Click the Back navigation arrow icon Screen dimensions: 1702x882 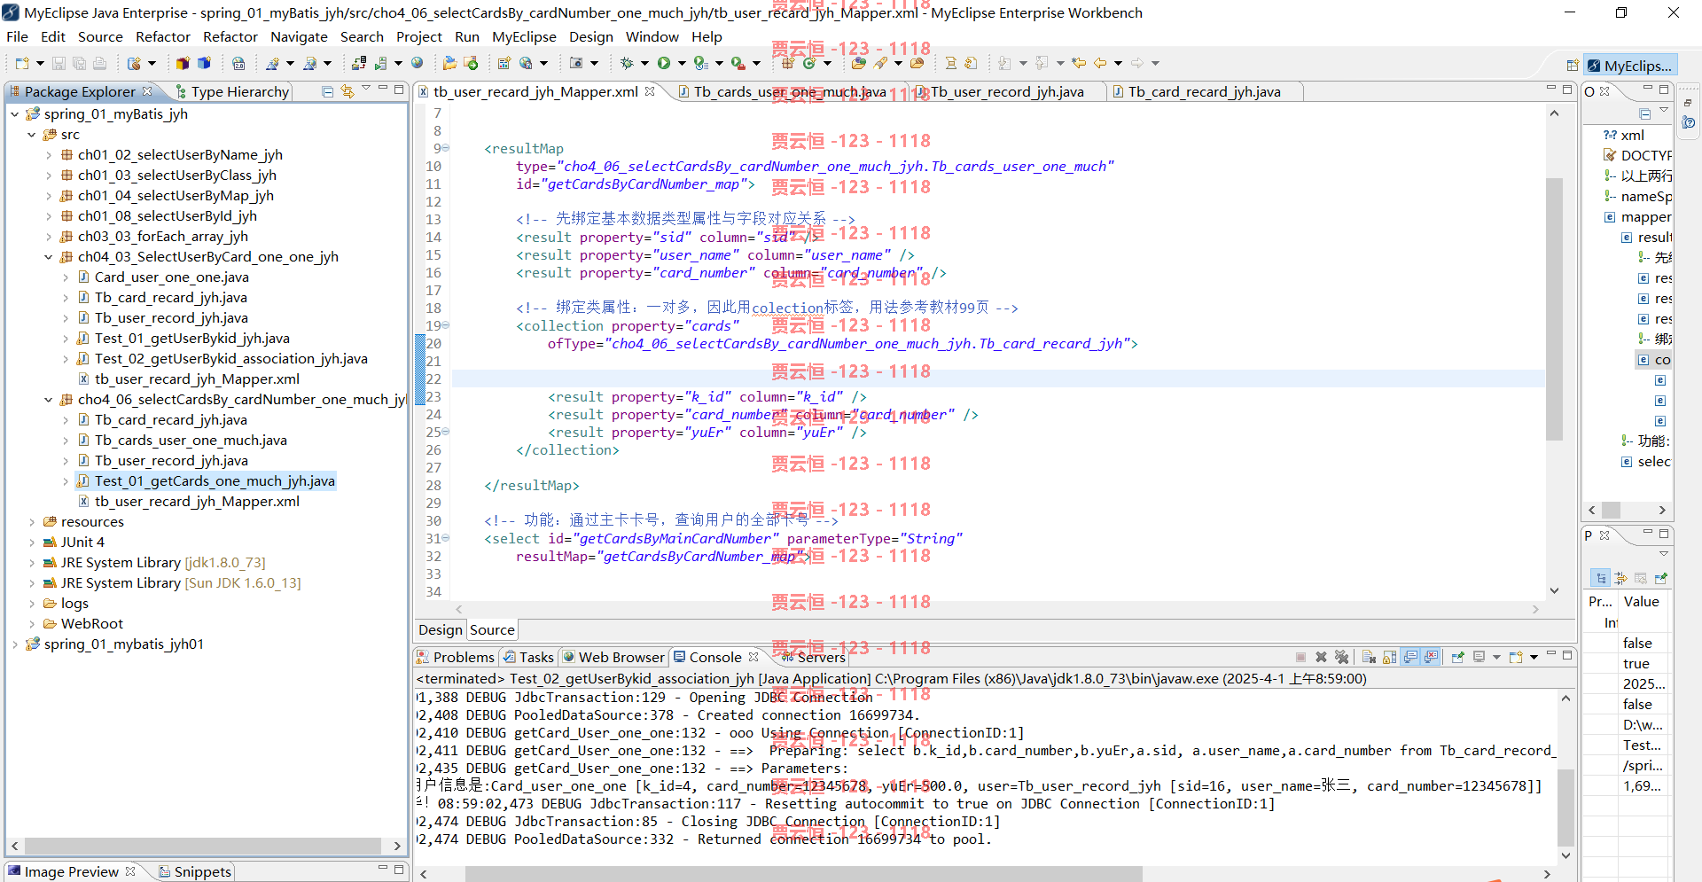pos(1100,63)
